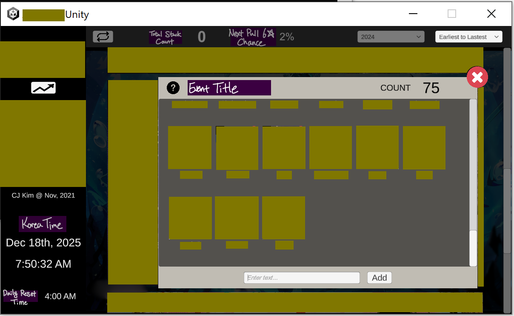Click the Total Stack Count label
The width and height of the screenshot is (514, 316).
165,37
